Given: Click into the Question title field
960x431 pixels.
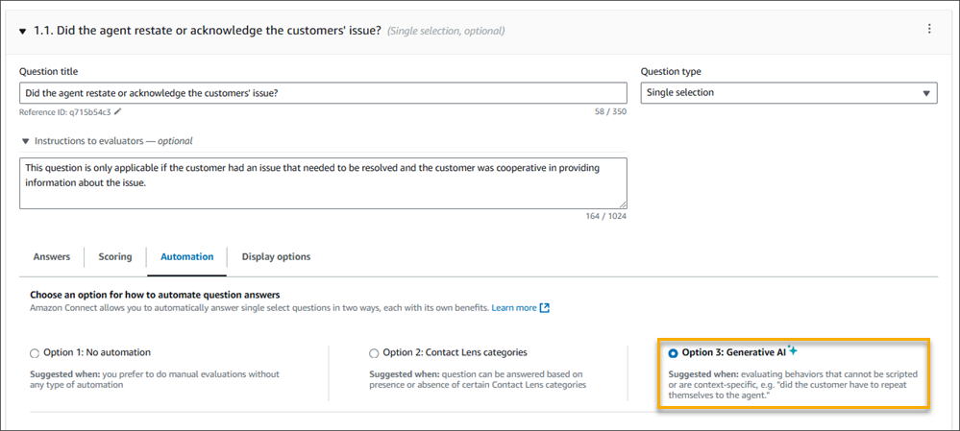Looking at the screenshot, I should point(323,93).
